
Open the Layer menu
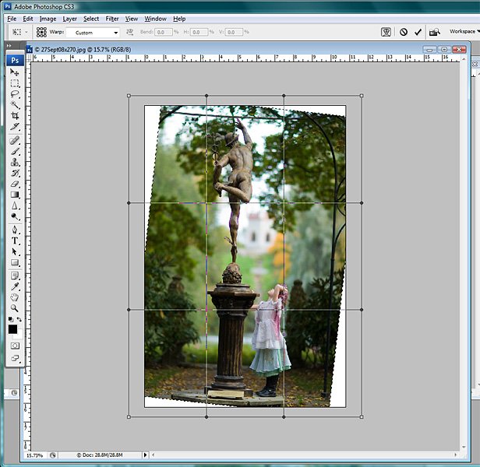(69, 18)
